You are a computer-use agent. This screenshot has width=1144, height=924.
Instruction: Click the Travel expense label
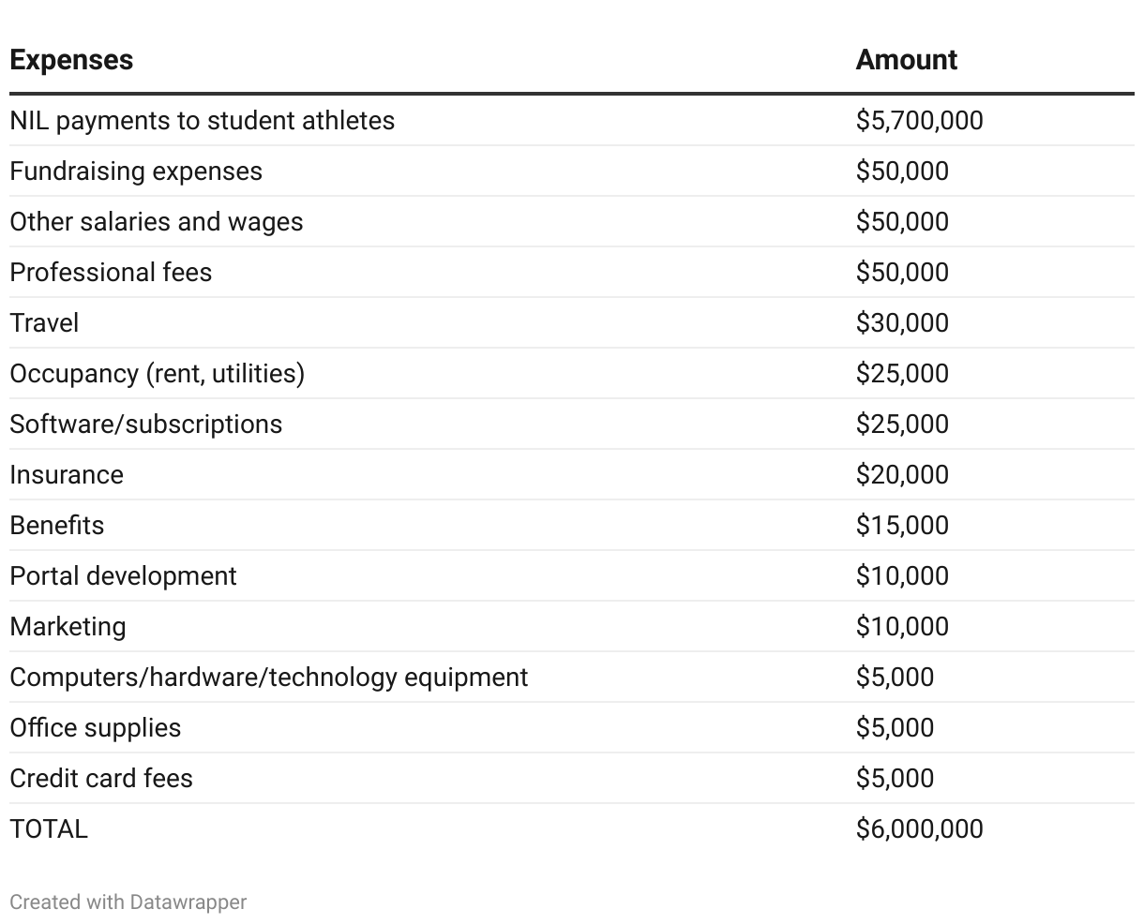[x=44, y=323]
